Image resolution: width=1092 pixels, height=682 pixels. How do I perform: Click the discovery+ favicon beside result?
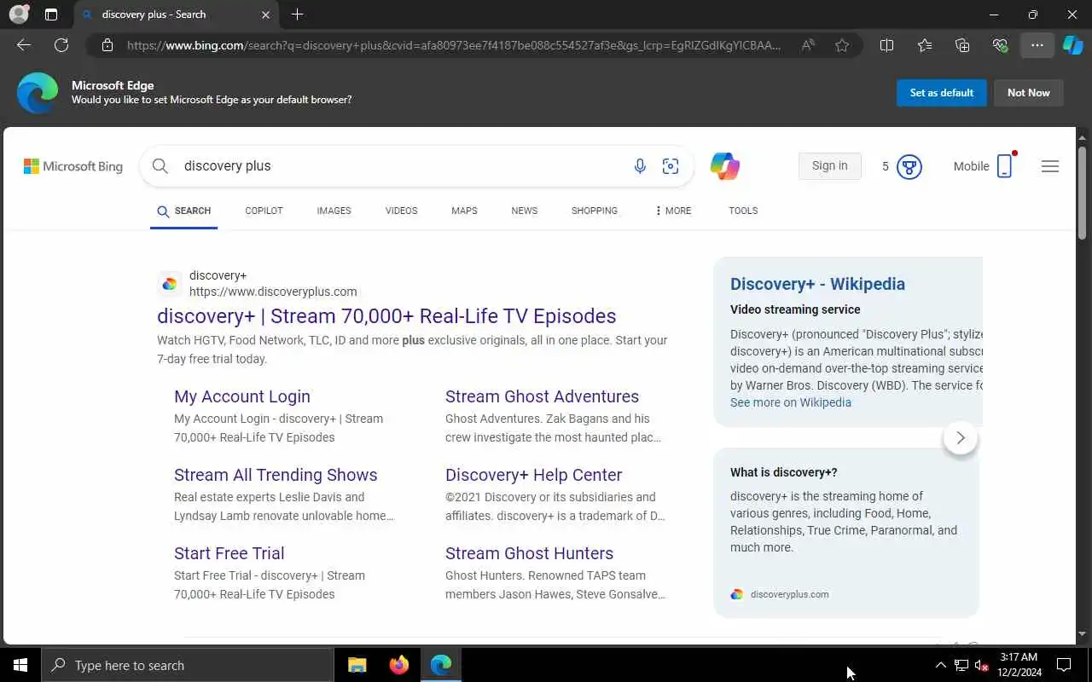pyautogui.click(x=170, y=284)
